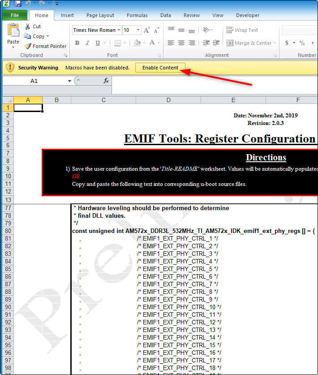Select Align Text Left
Screen dimensions: 318x375
tap(171, 43)
